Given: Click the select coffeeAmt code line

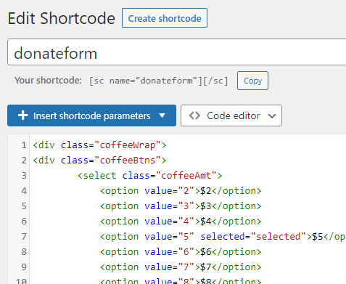Looking at the screenshot, I should point(149,176).
